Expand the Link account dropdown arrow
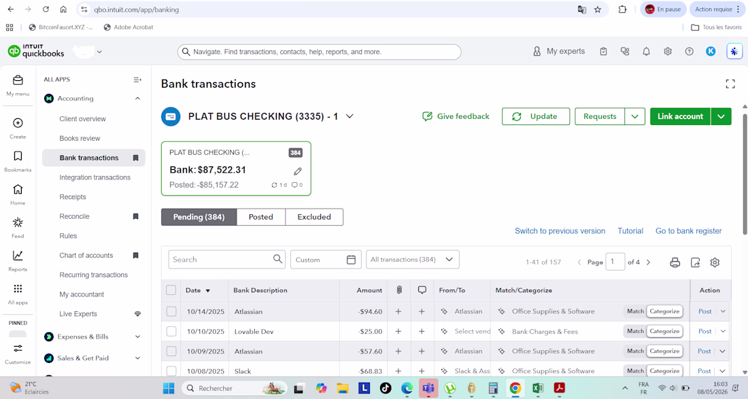 tap(721, 116)
